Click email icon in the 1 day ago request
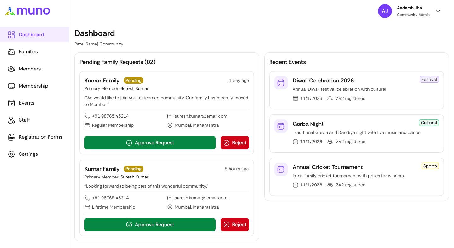 (170, 116)
